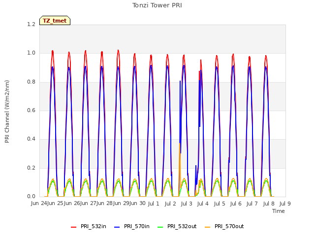
Task: Select the PRI_532out legend label
Action: [x=182, y=226]
